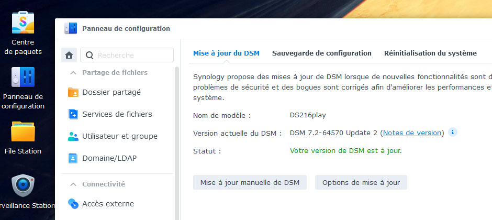The height and width of the screenshot is (220, 492).
Task: Click the Services de fichiers icon
Action: [x=73, y=114]
